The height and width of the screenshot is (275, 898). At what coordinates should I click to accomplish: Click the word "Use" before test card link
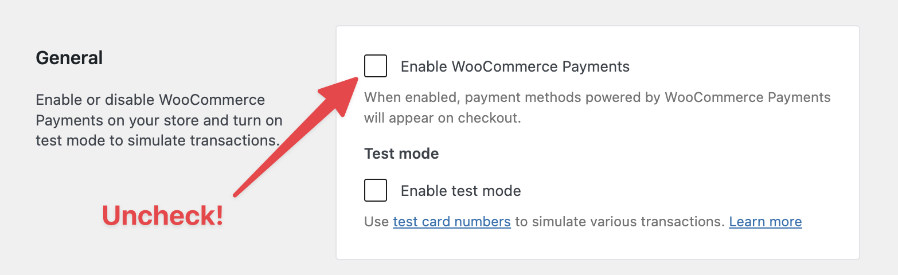click(x=377, y=222)
